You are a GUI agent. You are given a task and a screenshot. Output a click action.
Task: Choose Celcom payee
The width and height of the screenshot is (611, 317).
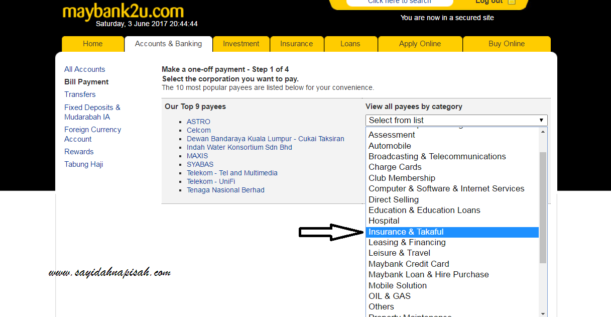pos(199,130)
